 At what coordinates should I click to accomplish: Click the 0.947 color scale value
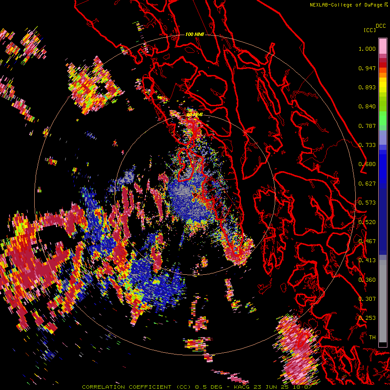pos(367,68)
